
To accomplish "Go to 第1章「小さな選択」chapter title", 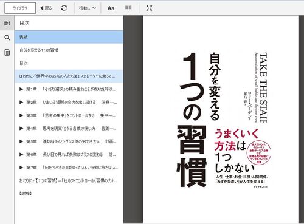I will click(x=71, y=89).
